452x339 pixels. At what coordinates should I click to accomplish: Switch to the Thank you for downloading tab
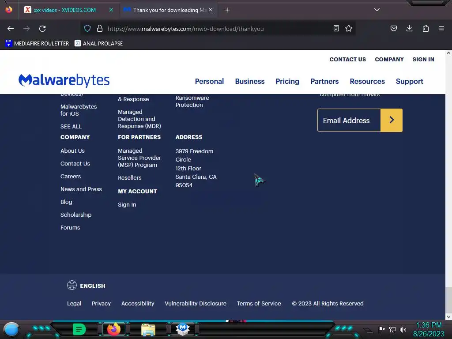[x=169, y=10]
